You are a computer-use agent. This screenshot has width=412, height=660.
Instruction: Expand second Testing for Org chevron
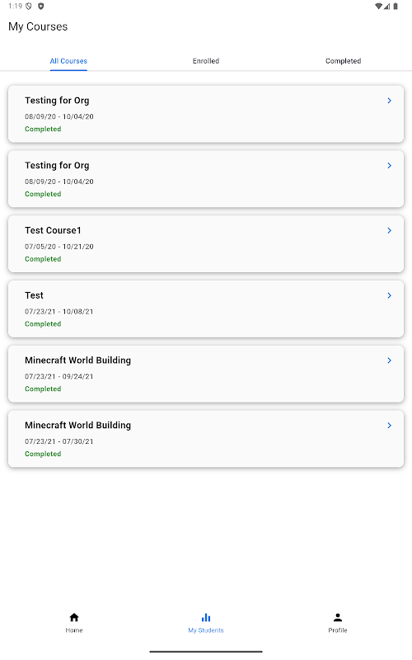pyautogui.click(x=389, y=166)
